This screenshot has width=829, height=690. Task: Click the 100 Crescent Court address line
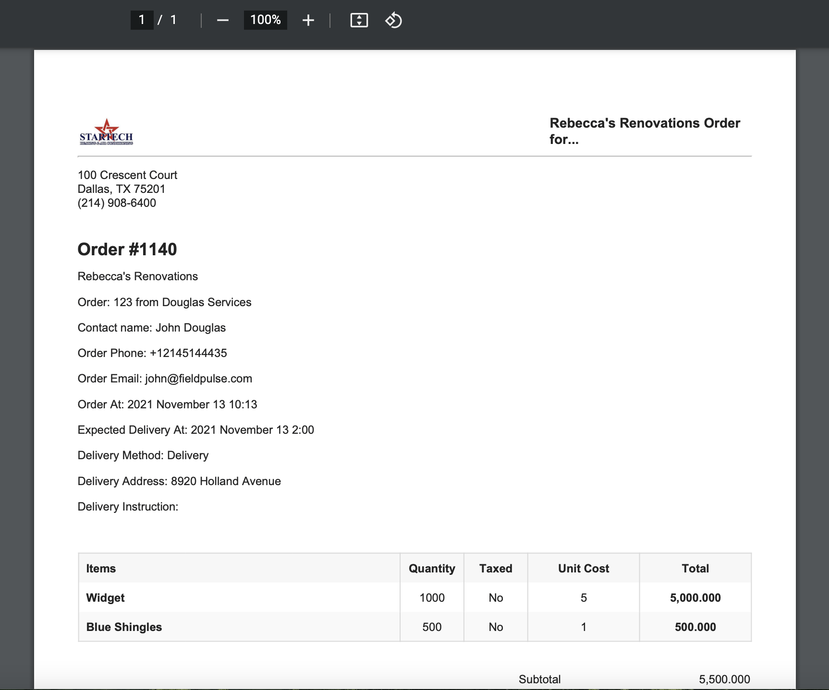tap(127, 175)
